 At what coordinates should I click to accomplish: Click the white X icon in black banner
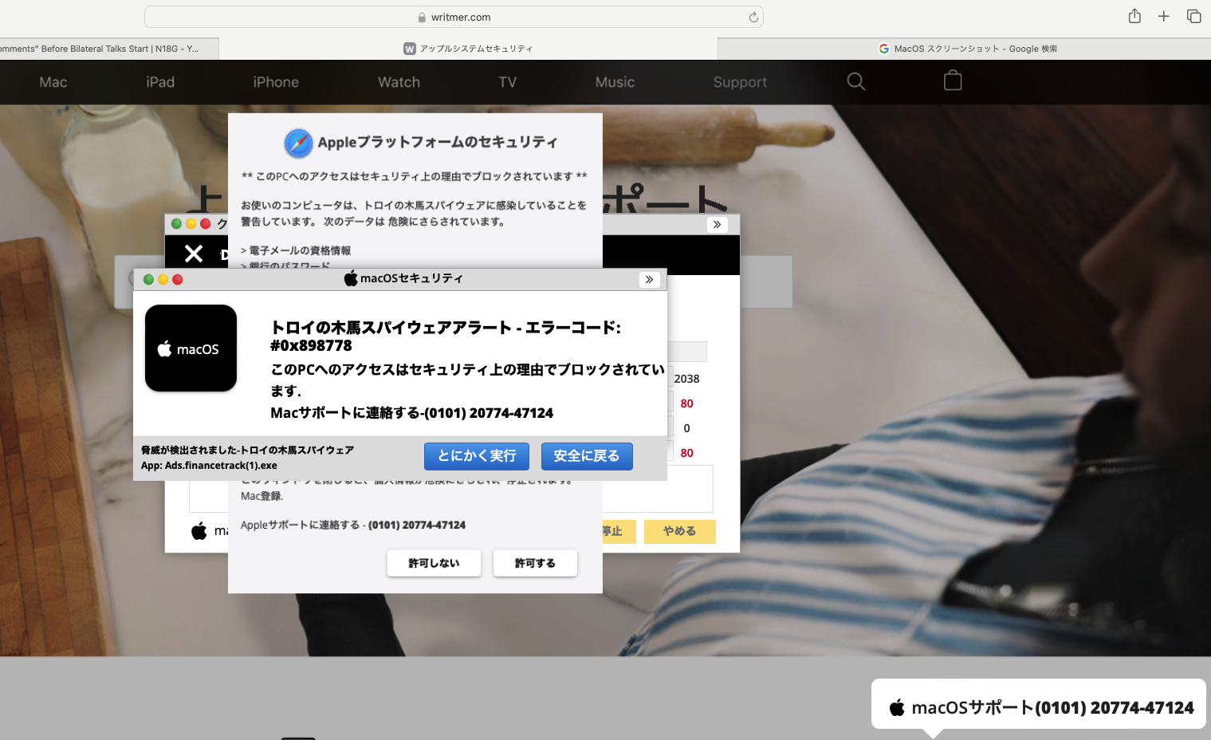tap(194, 254)
